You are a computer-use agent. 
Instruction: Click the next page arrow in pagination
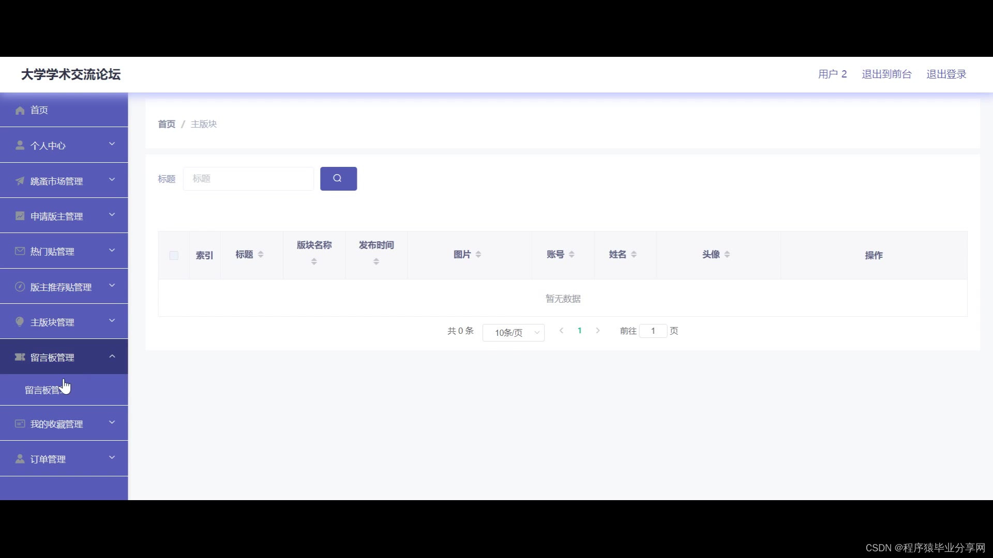click(x=598, y=331)
